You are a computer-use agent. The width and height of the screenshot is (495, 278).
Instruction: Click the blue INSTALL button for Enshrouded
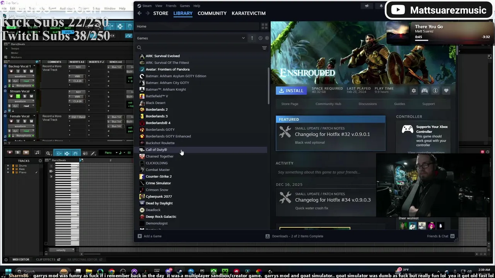pyautogui.click(x=292, y=90)
